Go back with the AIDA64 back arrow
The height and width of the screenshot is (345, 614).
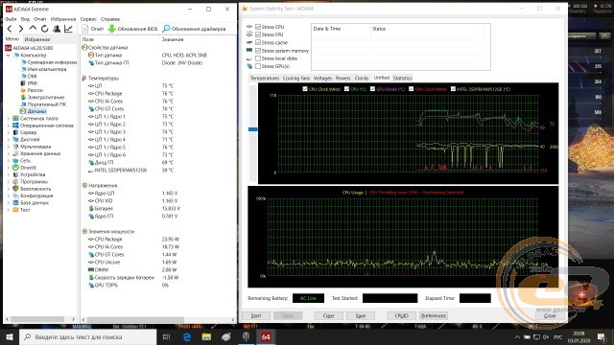[10, 29]
